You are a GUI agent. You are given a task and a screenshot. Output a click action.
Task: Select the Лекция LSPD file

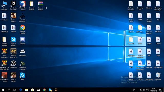[x=158, y=64]
